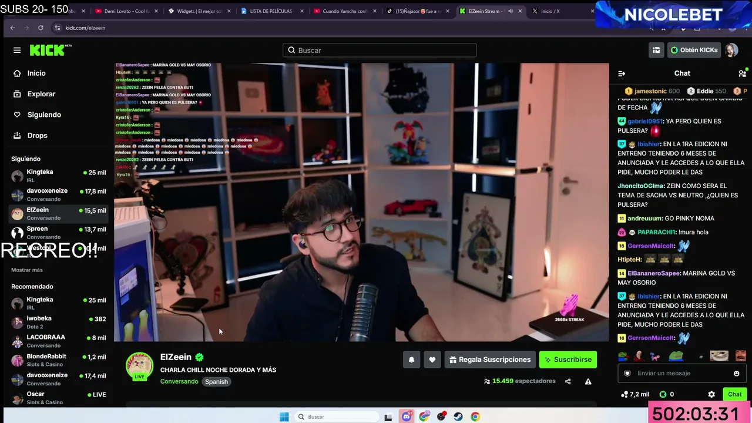Click the stream video player

point(361,202)
